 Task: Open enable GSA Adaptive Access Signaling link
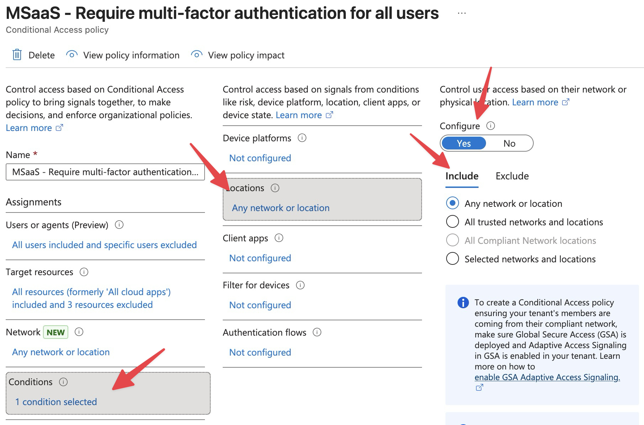[547, 377]
